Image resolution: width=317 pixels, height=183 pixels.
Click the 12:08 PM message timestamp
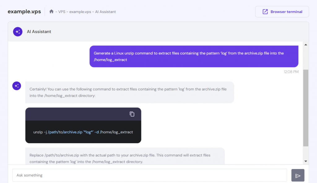tap(291, 72)
